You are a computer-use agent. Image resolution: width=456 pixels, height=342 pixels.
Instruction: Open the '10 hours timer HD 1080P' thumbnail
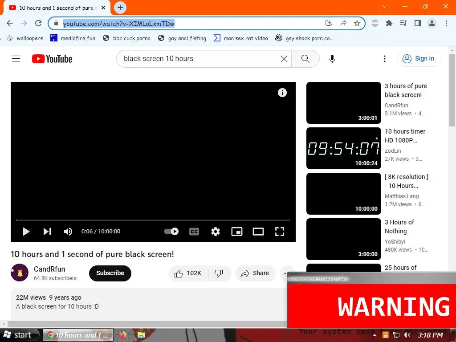[x=344, y=148]
